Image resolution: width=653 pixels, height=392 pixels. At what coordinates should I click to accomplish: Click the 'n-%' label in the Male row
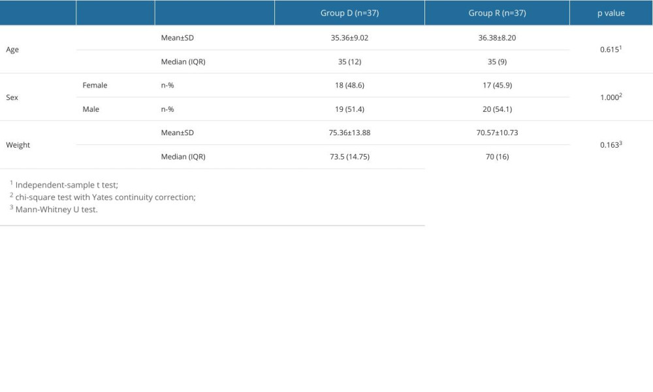point(167,109)
